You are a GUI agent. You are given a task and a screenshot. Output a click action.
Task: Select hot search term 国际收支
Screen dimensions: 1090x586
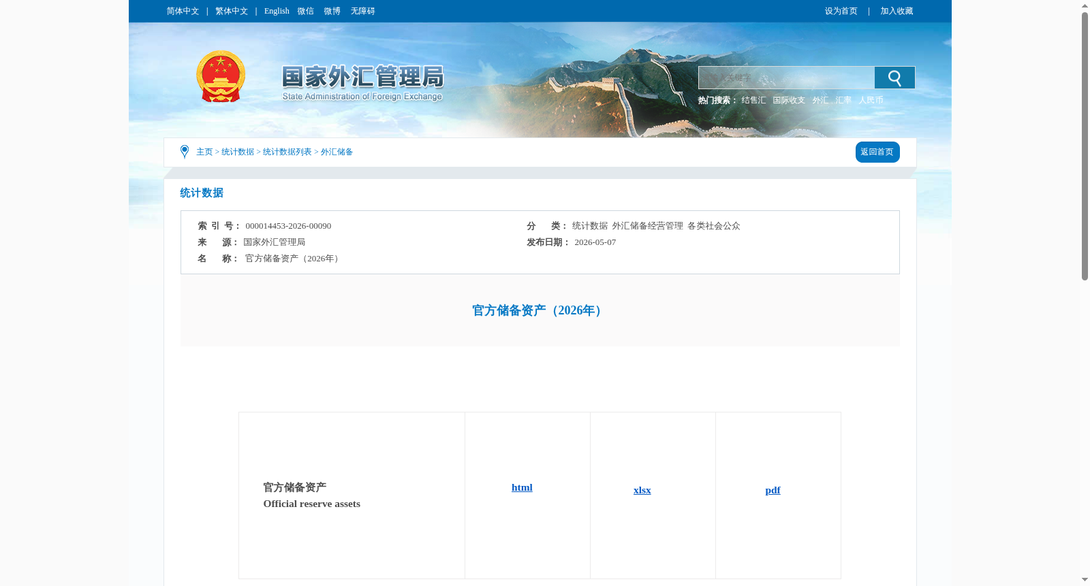tap(789, 100)
